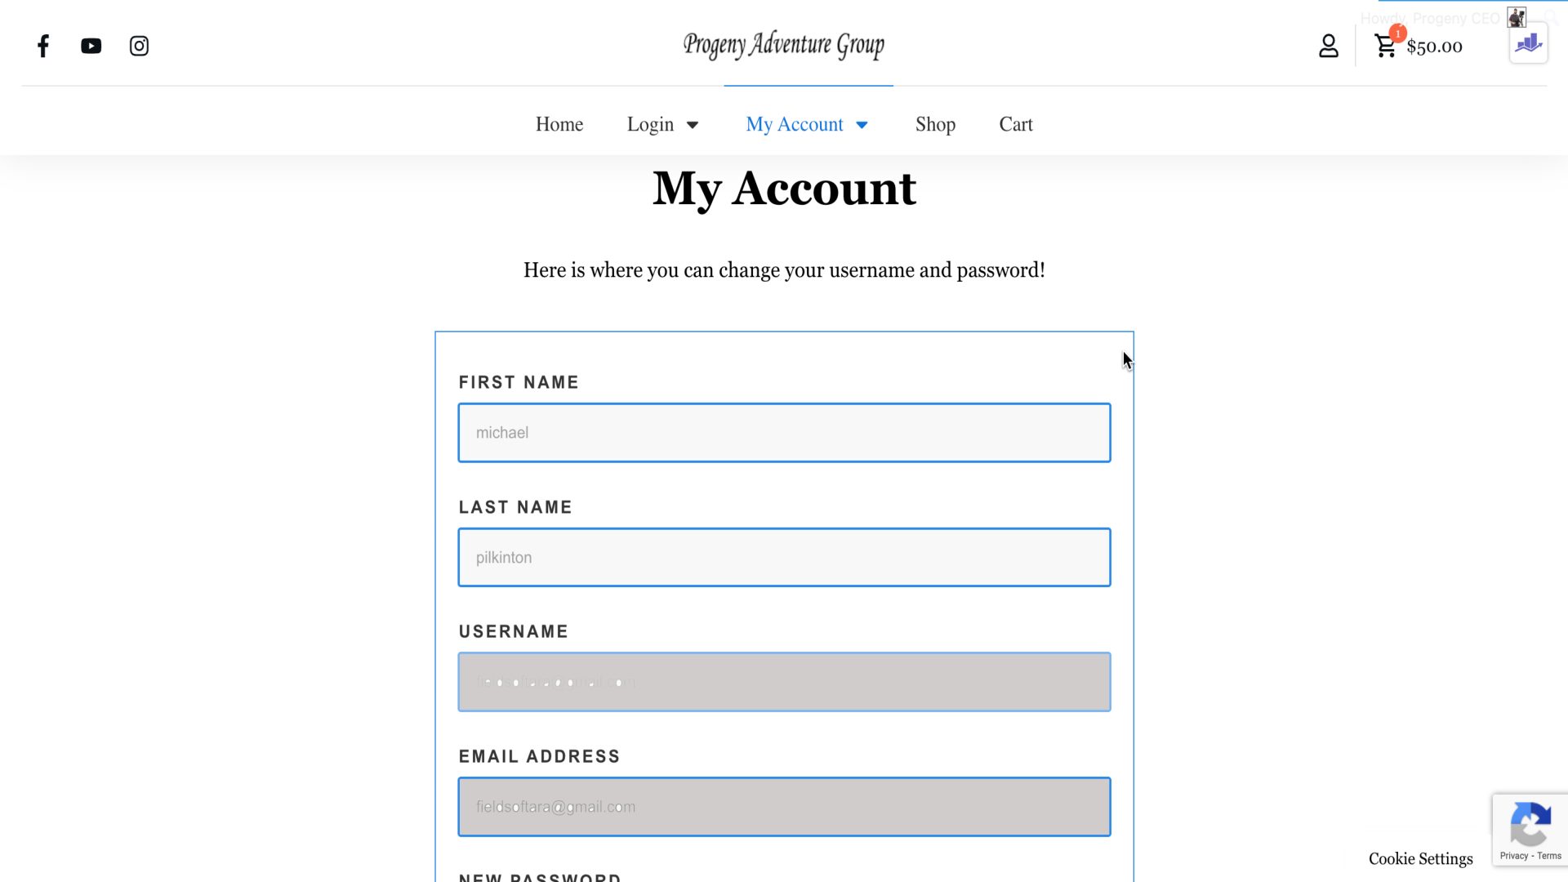Click the Privacy link near the reCAPTCHA badge

click(x=1515, y=855)
